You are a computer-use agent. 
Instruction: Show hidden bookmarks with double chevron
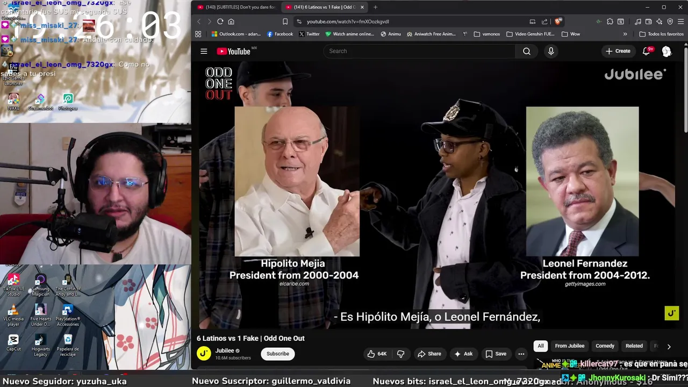(x=625, y=34)
